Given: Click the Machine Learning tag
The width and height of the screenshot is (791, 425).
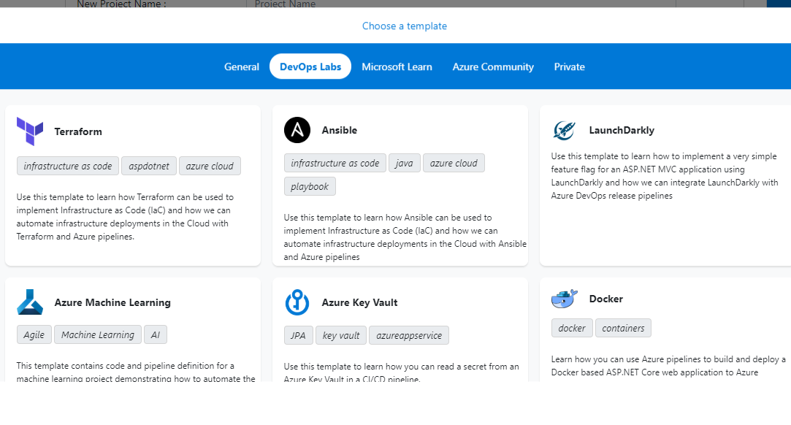Looking at the screenshot, I should pyautogui.click(x=98, y=334).
